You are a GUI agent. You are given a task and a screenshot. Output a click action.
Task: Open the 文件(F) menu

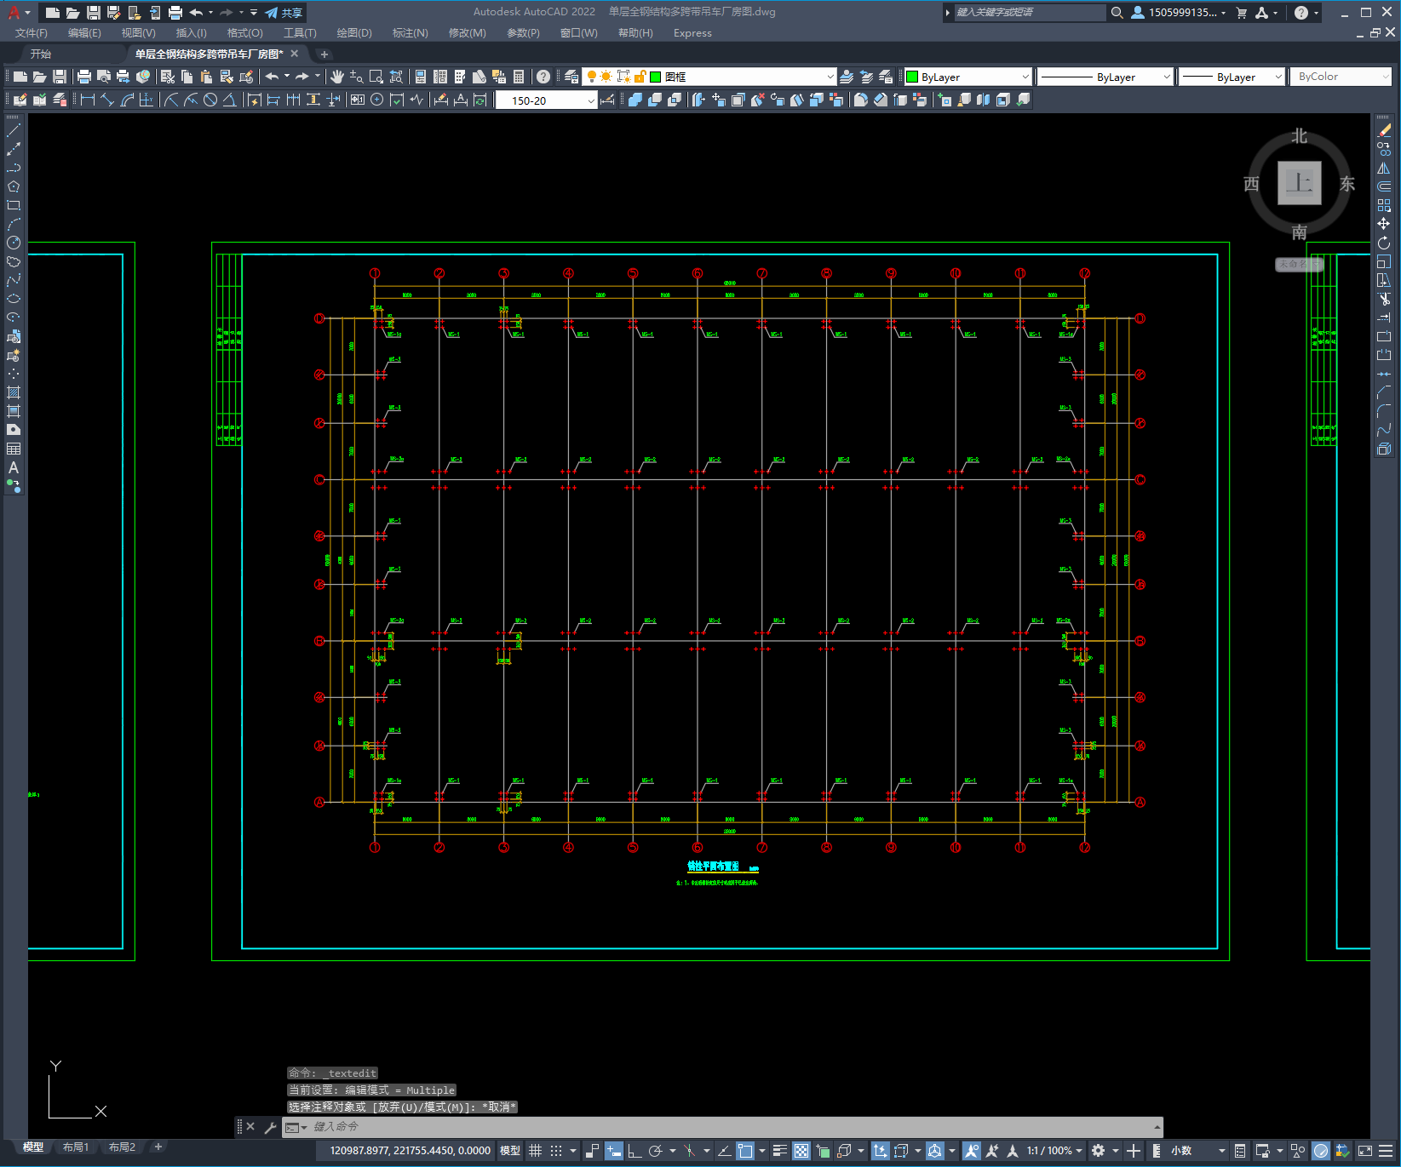(x=31, y=33)
